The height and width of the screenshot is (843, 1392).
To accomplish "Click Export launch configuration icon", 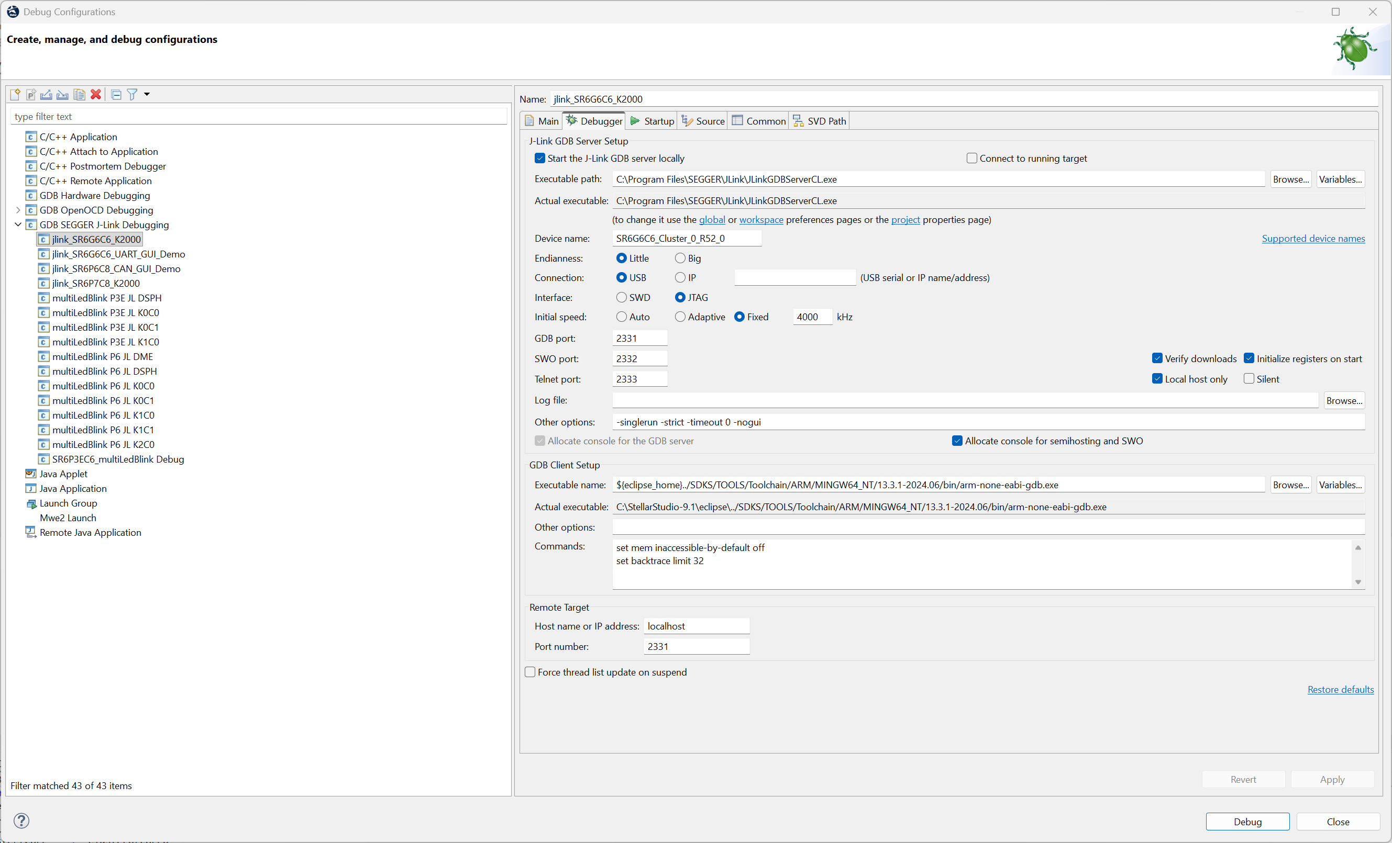I will [46, 94].
